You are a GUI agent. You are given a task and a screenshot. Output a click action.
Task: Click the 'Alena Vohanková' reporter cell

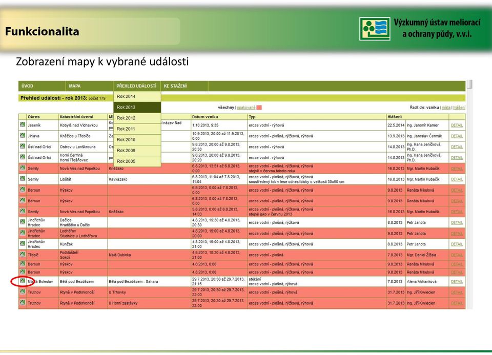[x=427, y=282]
